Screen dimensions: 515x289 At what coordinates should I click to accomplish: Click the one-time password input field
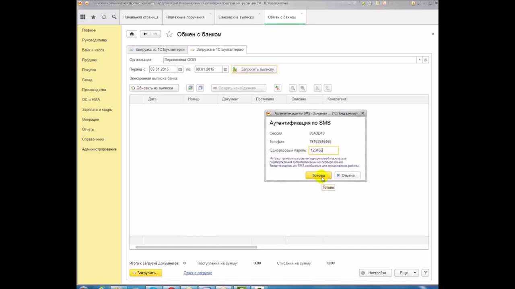click(x=323, y=150)
